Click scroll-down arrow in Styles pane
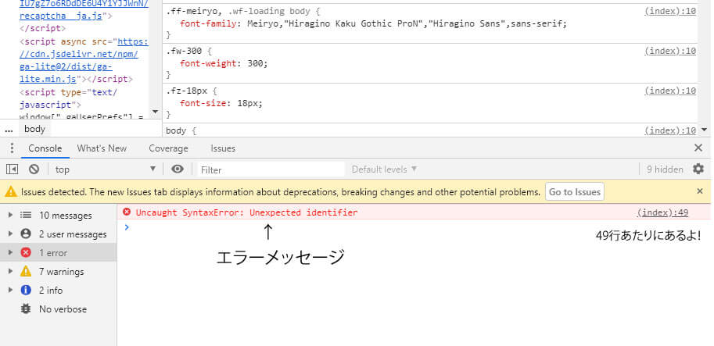 [x=705, y=130]
